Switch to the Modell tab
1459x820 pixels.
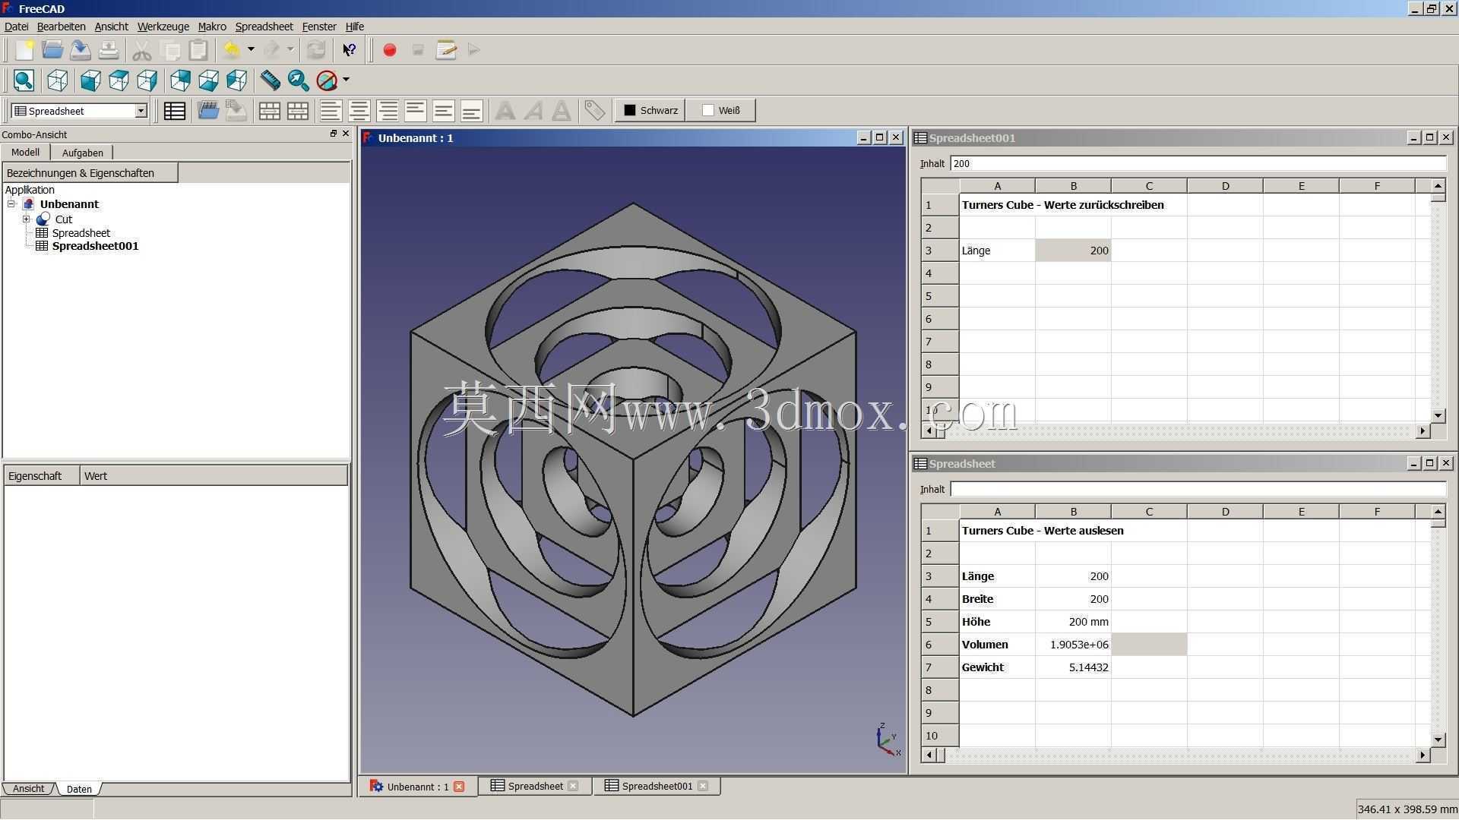(x=25, y=153)
